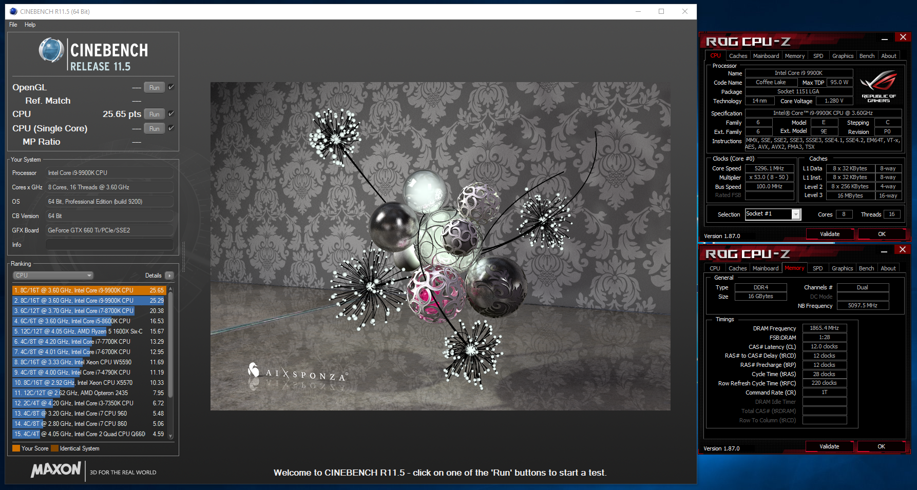Select ranking row Core i7-7700K CPU
The height and width of the screenshot is (490, 917).
[x=89, y=342]
